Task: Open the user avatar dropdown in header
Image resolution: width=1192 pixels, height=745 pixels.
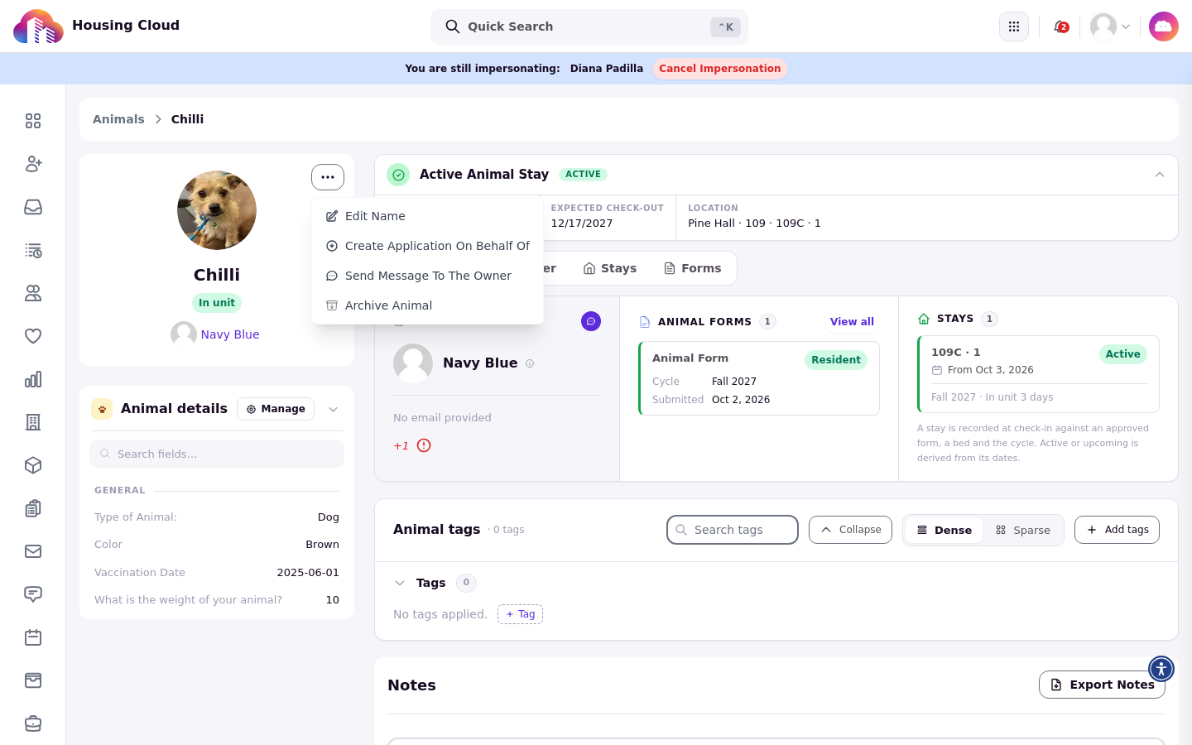Action: click(x=1110, y=26)
